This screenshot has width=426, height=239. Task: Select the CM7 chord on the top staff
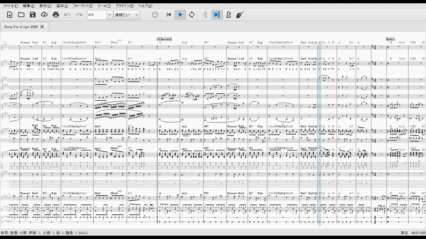click(x=413, y=42)
